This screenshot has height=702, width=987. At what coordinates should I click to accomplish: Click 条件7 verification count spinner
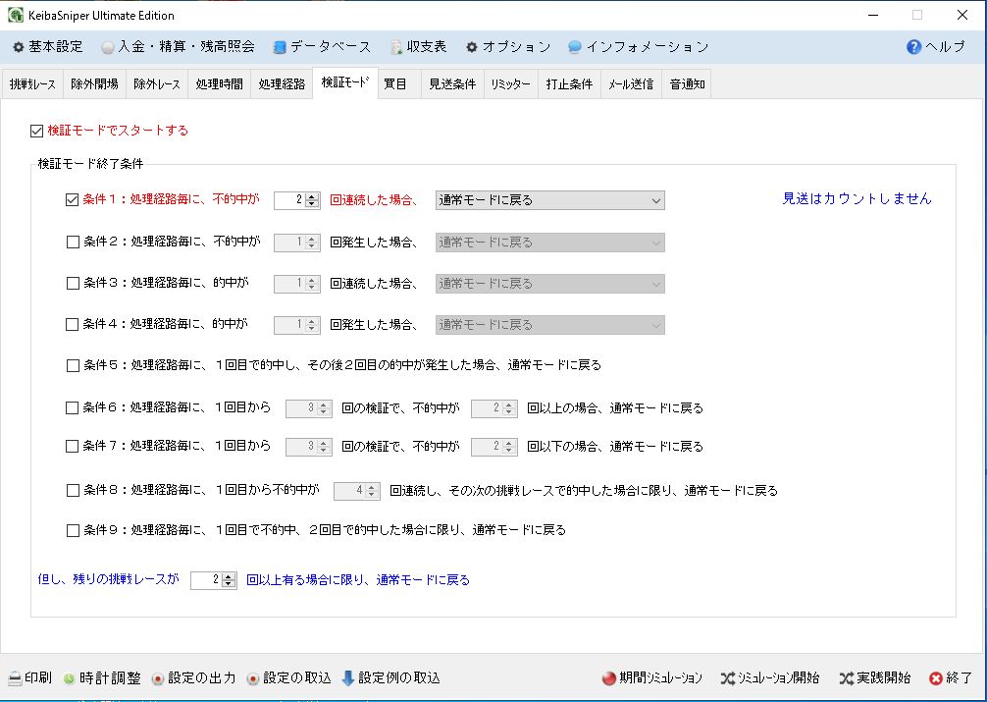(x=308, y=447)
